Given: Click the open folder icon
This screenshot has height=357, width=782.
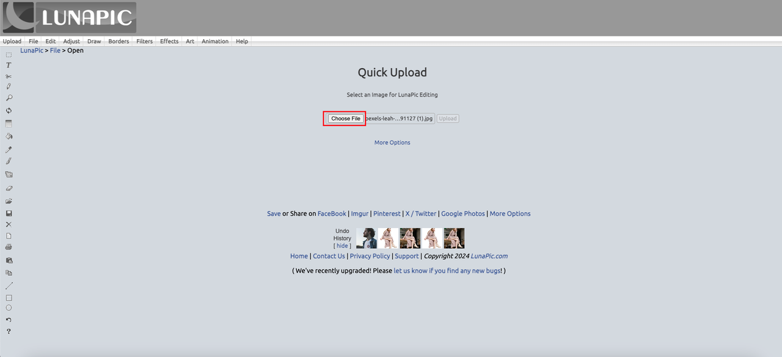Looking at the screenshot, I should pos(9,201).
